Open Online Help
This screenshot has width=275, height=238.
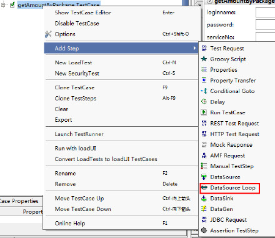point(122,223)
